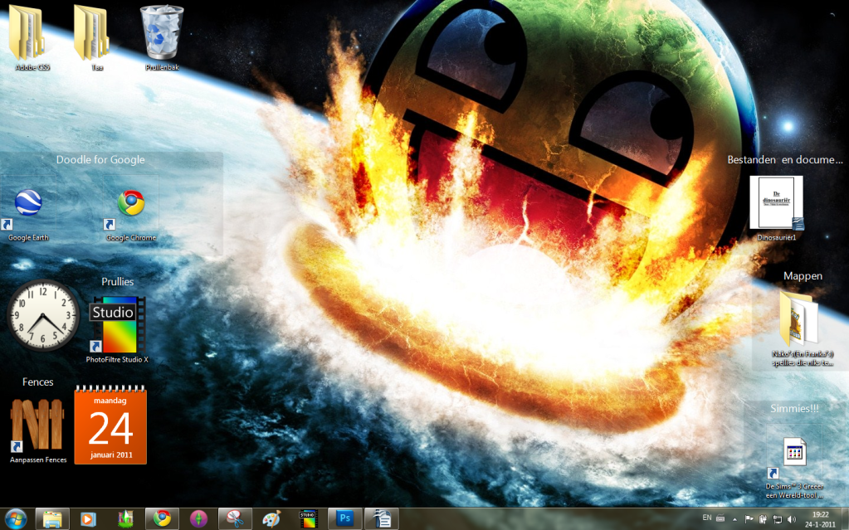Open the taskbar clock showing 19:22
The width and height of the screenshot is (849, 530).
click(x=820, y=519)
